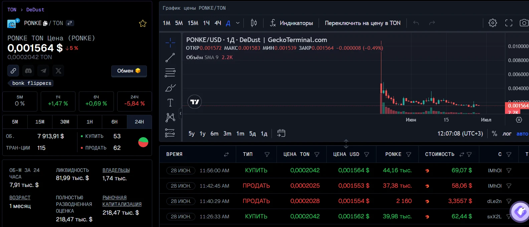Open price scale settings below axis
The width and height of the screenshot is (529, 227).
pos(519,120)
